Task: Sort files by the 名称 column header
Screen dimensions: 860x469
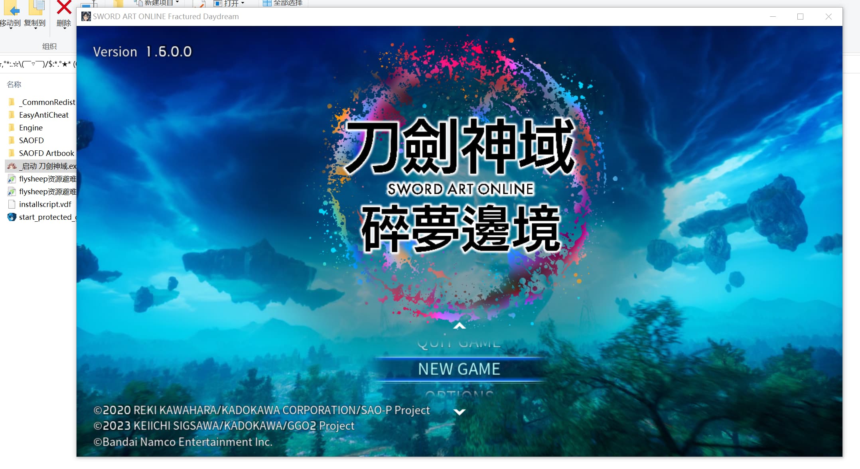Action: coord(14,85)
